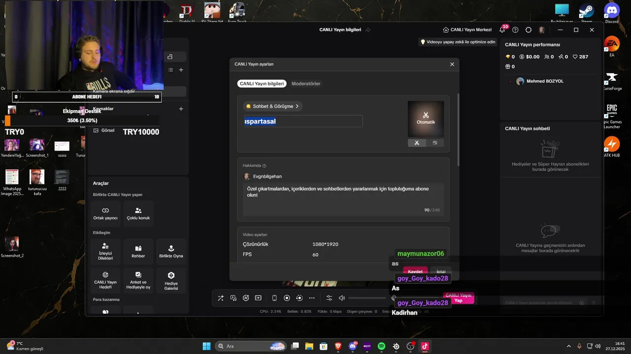Click the Hakkımda description text box

343,199
